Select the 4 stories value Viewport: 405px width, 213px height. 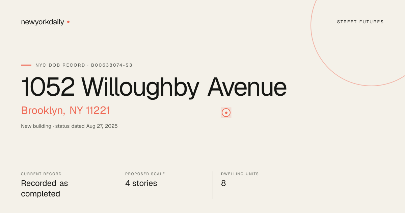(141, 183)
